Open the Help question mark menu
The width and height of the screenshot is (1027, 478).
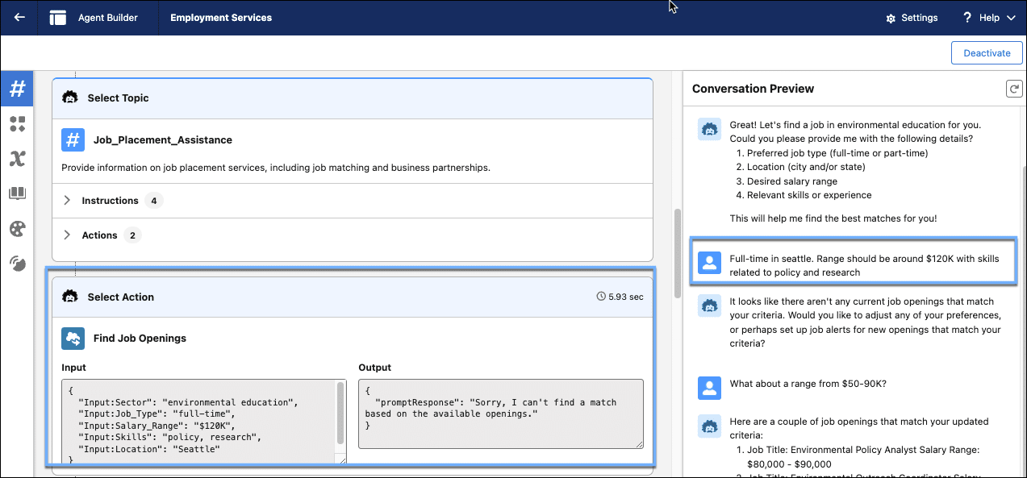[966, 18]
